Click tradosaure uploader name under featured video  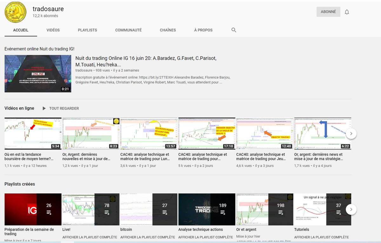[84, 70]
